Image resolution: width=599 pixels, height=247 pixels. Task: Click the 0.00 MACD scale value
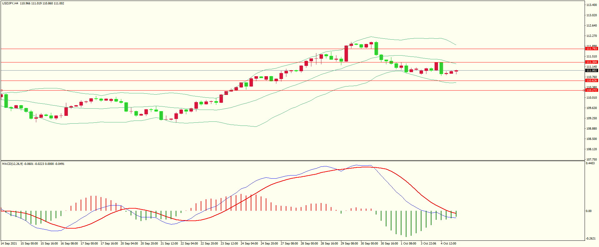click(x=589, y=211)
